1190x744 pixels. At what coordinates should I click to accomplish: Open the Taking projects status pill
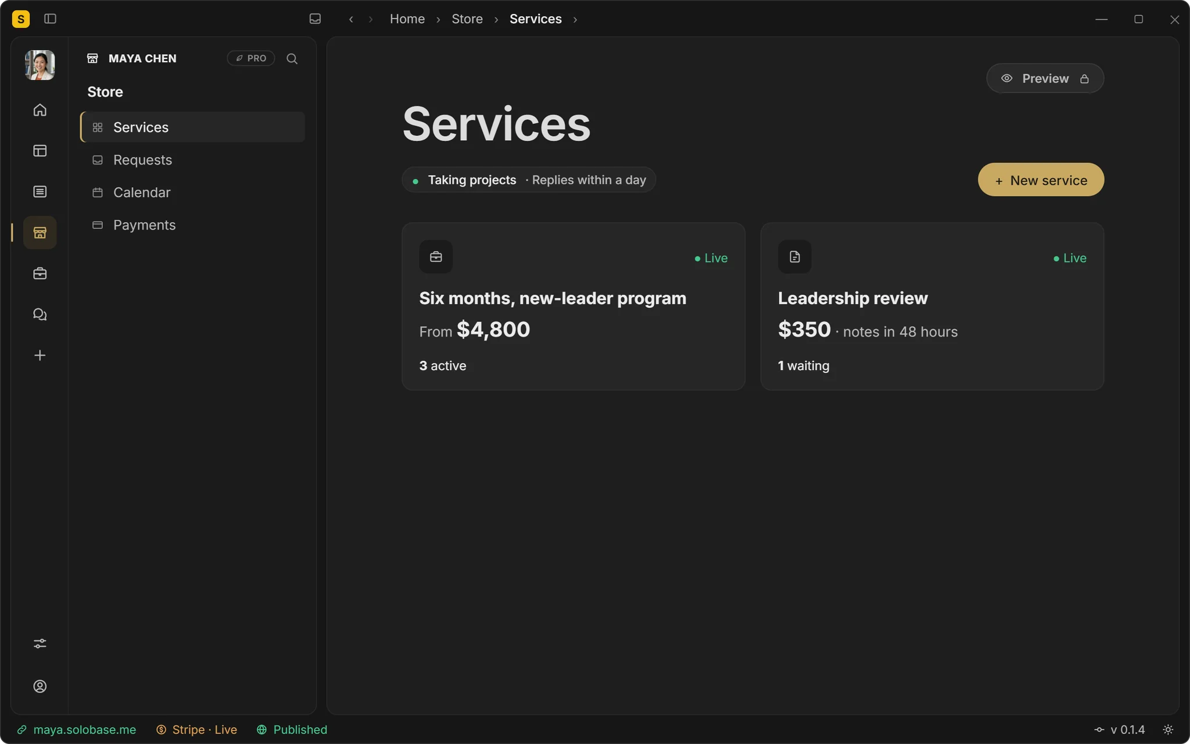(x=529, y=180)
